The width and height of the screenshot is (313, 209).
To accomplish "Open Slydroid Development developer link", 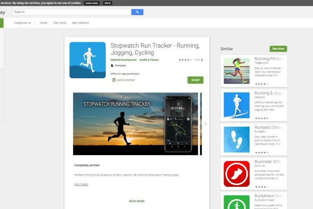I will click(x=124, y=60).
